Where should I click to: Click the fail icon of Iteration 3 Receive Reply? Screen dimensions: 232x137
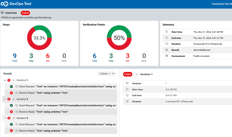click(x=12, y=131)
